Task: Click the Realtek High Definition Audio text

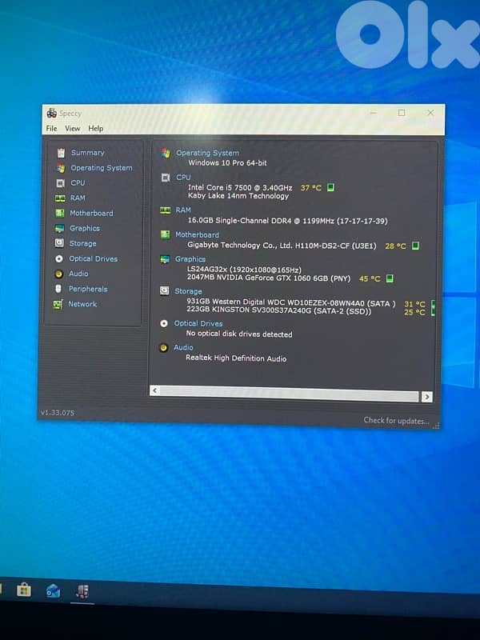Action: (236, 358)
